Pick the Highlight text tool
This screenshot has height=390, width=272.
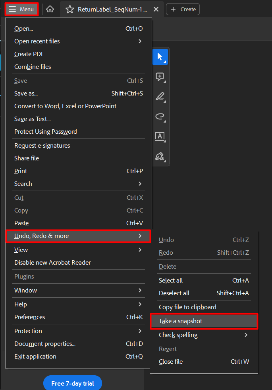tap(160, 97)
